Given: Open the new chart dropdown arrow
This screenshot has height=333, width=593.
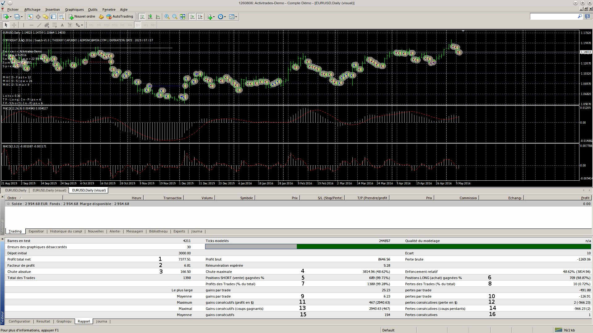Looking at the screenshot, I should (x=11, y=17).
